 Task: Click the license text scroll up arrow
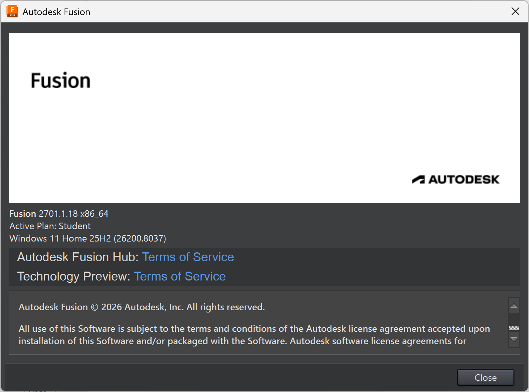[x=514, y=306]
